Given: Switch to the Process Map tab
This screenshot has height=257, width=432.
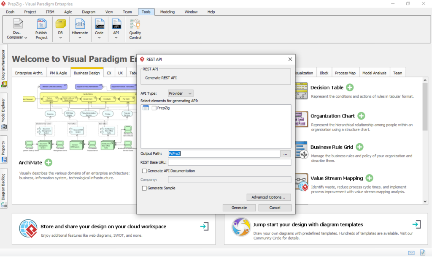Looking at the screenshot, I should click(345, 73).
